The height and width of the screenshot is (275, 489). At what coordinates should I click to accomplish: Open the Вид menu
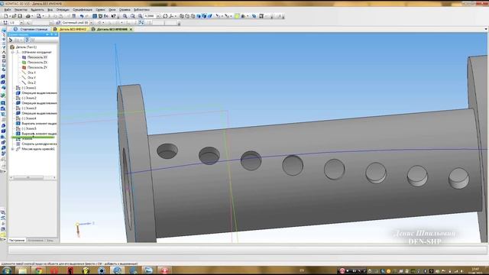pos(50,10)
